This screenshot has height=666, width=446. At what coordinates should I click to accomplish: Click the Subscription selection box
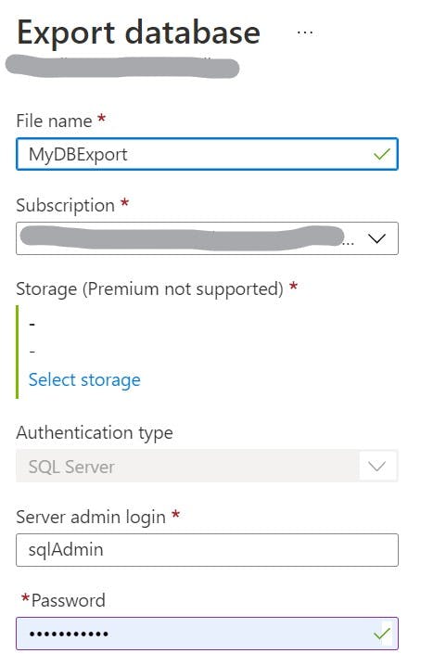[207, 238]
